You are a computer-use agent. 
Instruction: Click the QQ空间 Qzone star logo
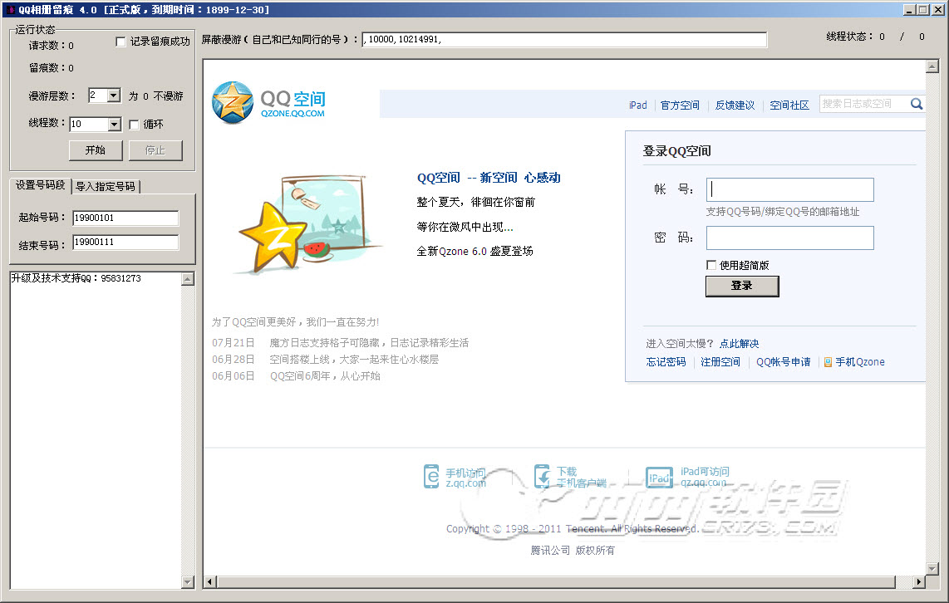tap(233, 102)
